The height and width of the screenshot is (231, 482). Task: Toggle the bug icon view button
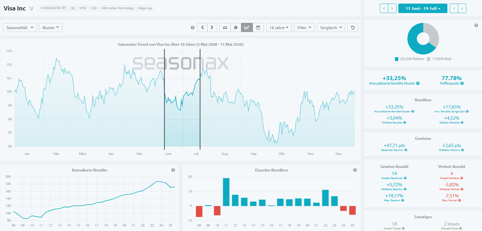click(236, 28)
